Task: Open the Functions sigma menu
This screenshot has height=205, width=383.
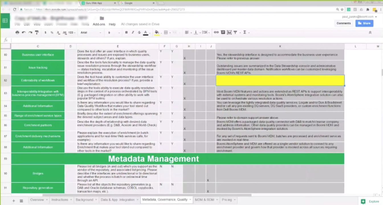Action: (245, 32)
